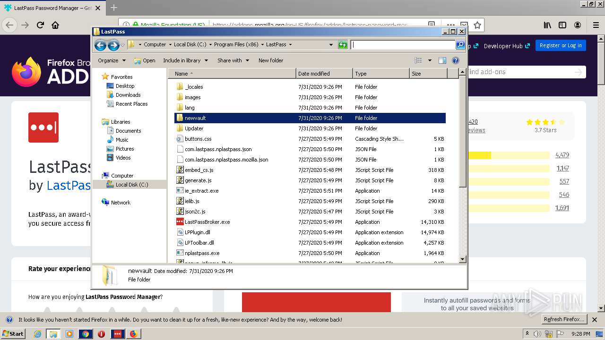Click the Open toolbar button

145,60
